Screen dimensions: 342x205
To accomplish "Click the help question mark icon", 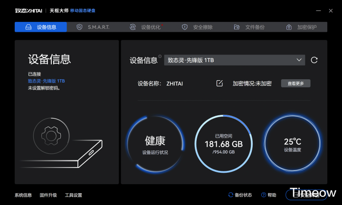I will click(264, 195).
